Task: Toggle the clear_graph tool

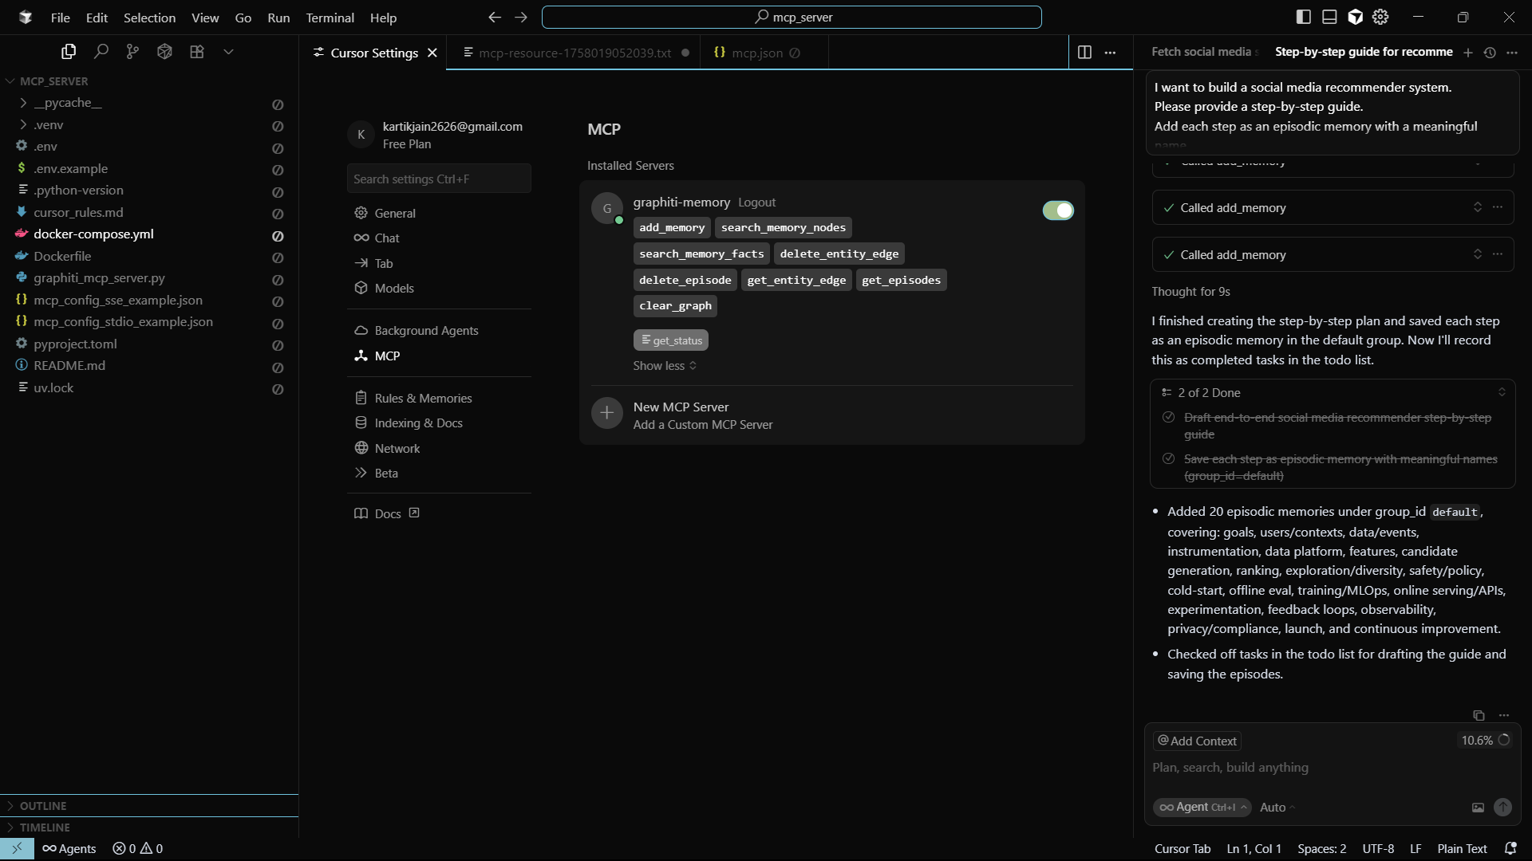Action: [x=675, y=306]
